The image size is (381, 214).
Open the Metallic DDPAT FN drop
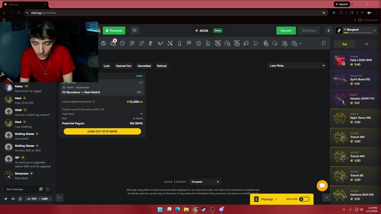pos(355,99)
